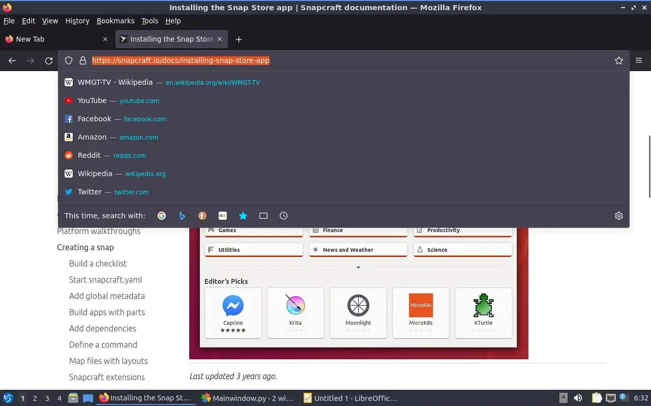The height and width of the screenshot is (406, 651).
Task: Open the taskbar volume icon
Action: [x=578, y=398]
